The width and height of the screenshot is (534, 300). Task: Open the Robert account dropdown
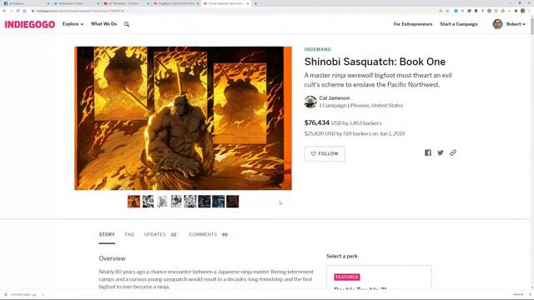516,24
